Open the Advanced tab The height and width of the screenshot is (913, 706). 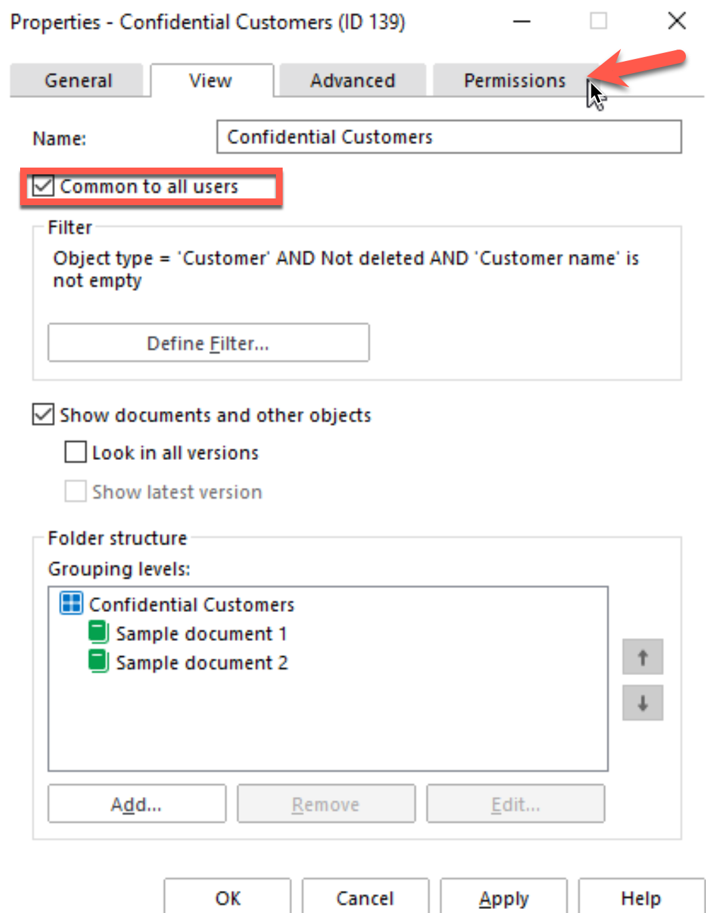(x=352, y=80)
